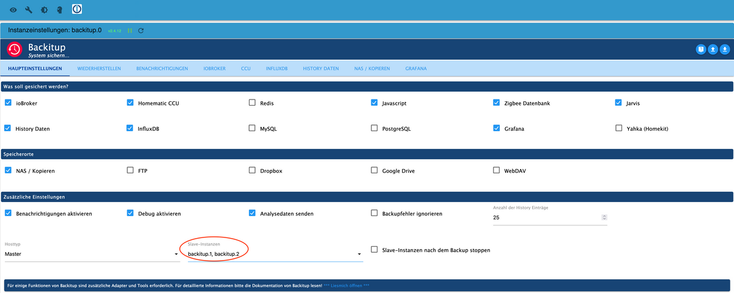The image size is (734, 293).
Task: Pause the backitup.0 instance
Action: coord(130,30)
